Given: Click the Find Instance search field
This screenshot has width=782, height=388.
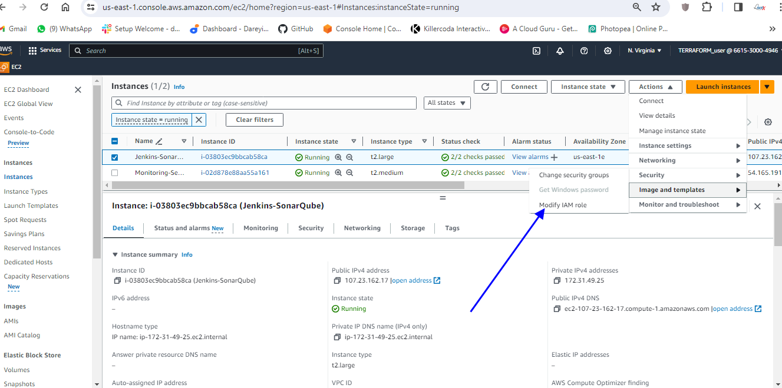Looking at the screenshot, I should coord(265,103).
